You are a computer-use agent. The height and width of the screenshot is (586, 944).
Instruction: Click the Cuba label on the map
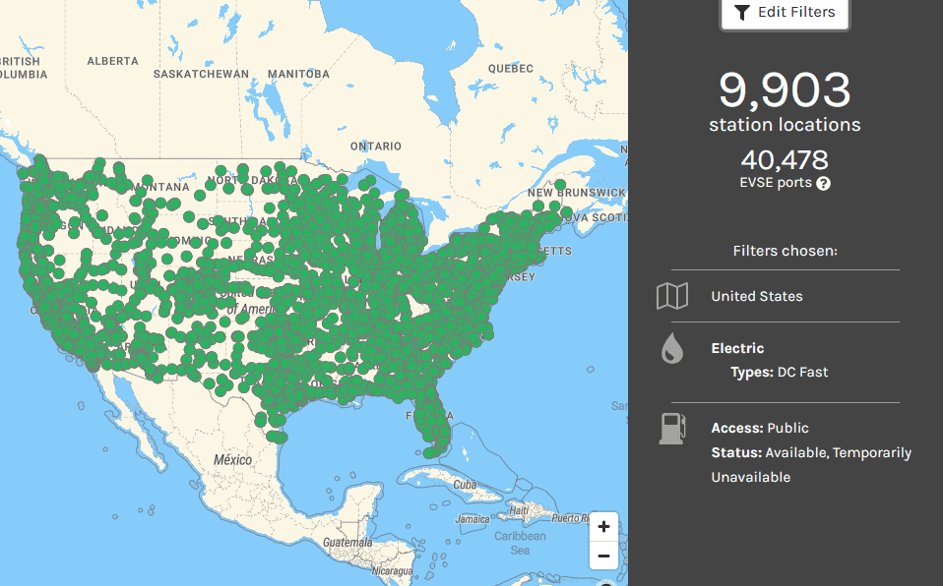465,485
